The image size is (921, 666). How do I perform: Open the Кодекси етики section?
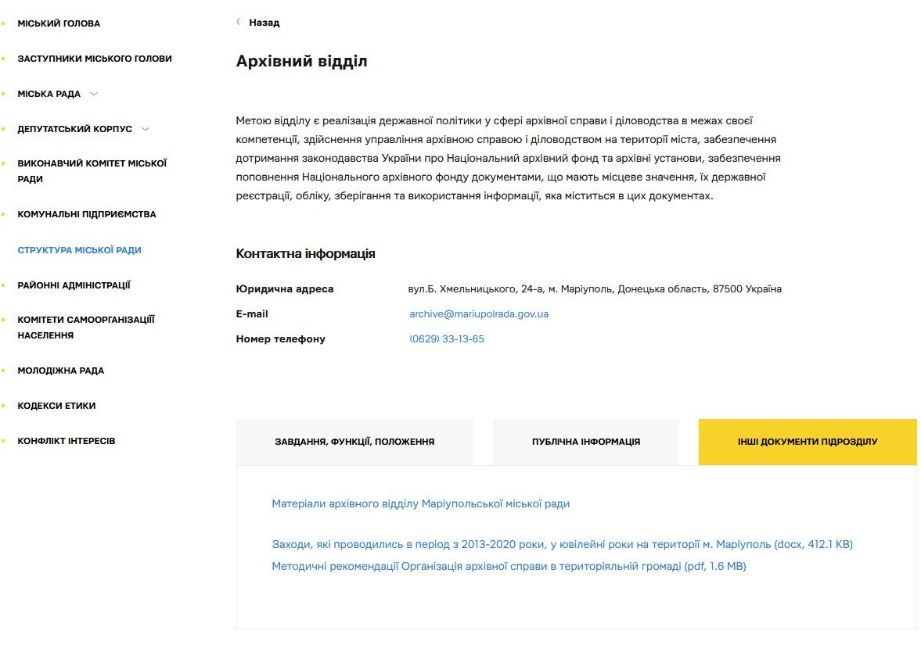click(x=56, y=406)
